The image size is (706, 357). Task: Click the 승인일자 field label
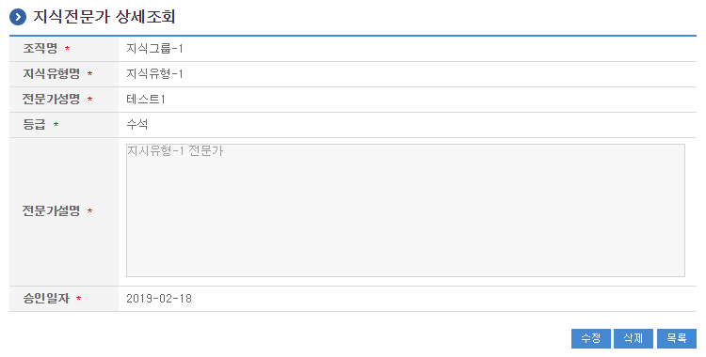point(46,298)
